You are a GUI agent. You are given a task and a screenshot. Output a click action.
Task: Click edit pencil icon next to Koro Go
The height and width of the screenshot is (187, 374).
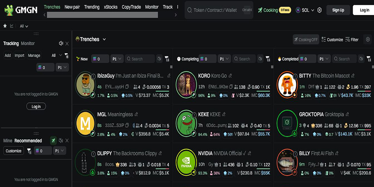coord(230,76)
